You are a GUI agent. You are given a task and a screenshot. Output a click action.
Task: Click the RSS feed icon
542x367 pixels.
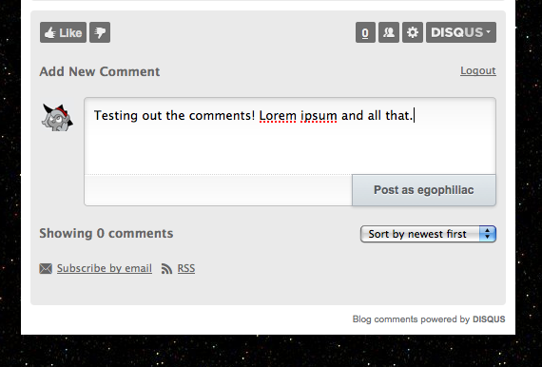tap(166, 268)
